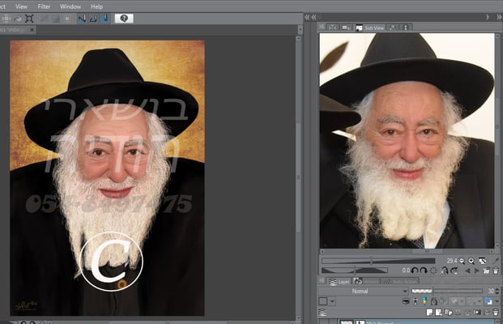Zoom in the Sub View image
The image size is (503, 324).
[471, 261]
